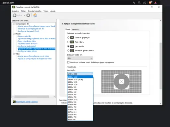The image size is (170, 127).
Task: Click the Voltar back arrow icon
Action: (x=15, y=15)
